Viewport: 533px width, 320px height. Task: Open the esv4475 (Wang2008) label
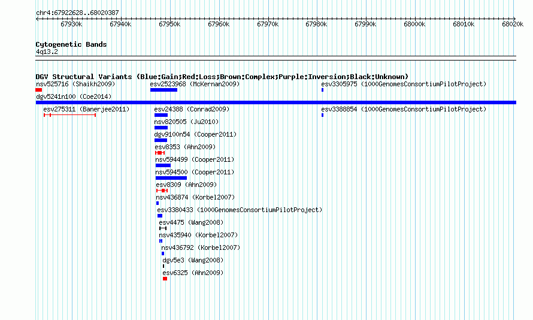tap(191, 222)
